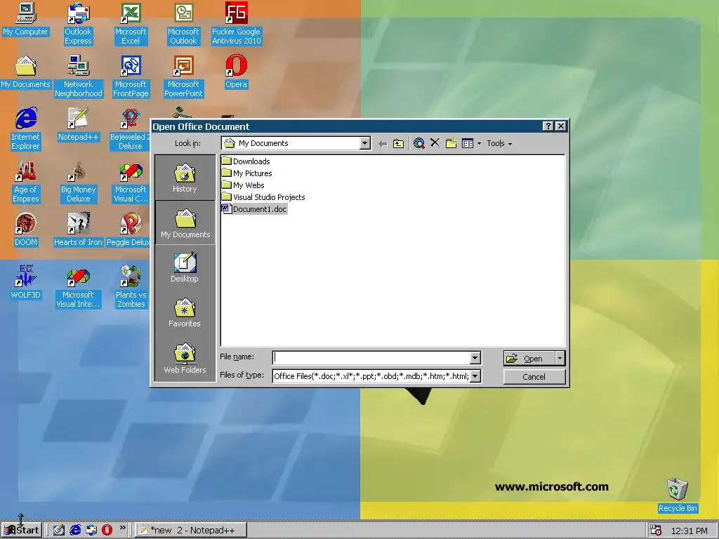Create a new folder via the toolbar icon
The width and height of the screenshot is (719, 539).
point(451,143)
